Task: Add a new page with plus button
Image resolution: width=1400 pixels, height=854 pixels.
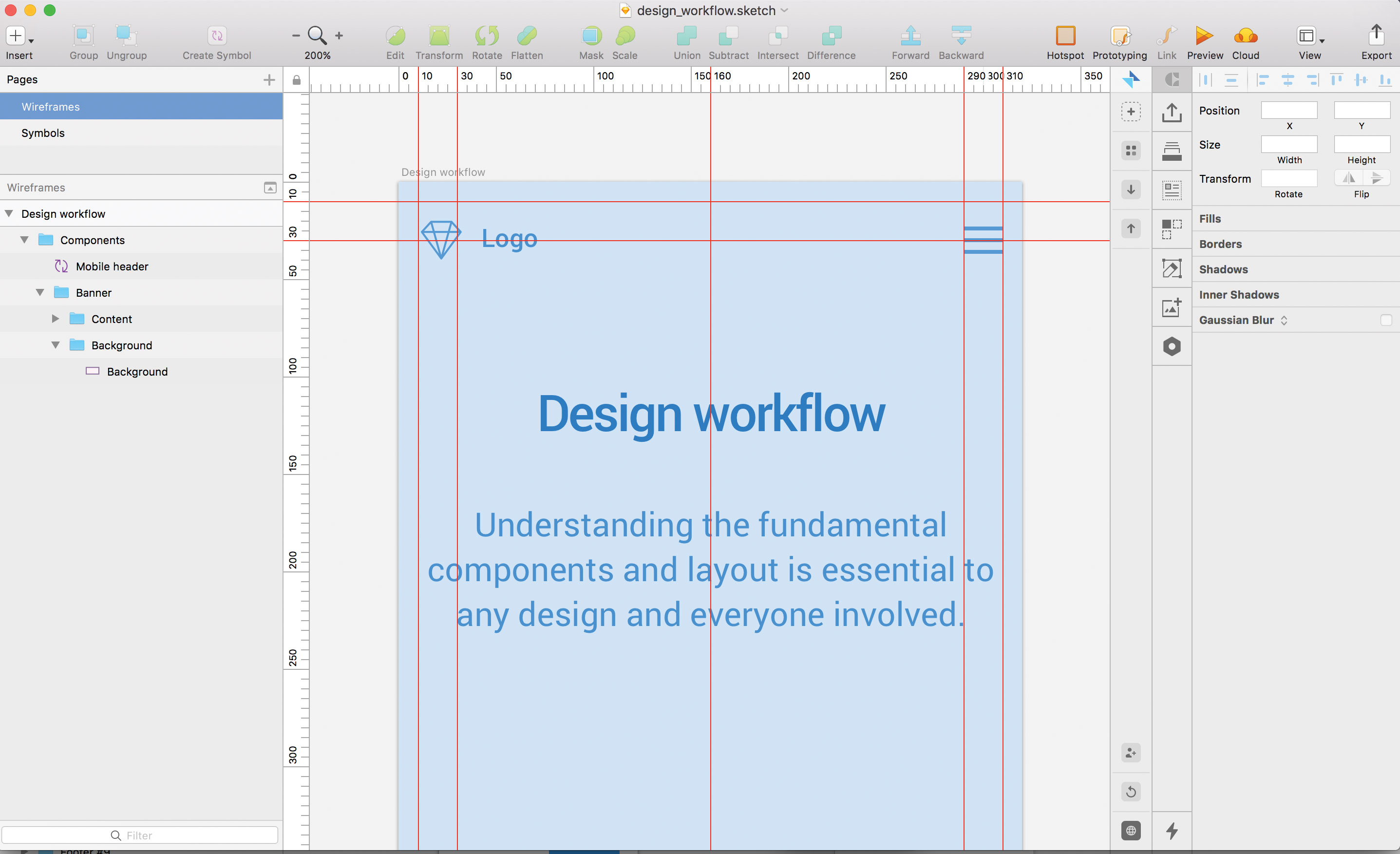Action: (x=269, y=79)
